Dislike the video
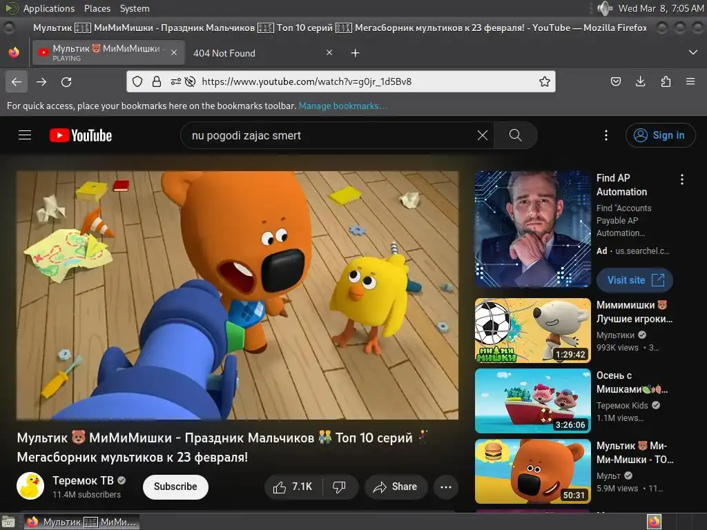 coord(339,487)
